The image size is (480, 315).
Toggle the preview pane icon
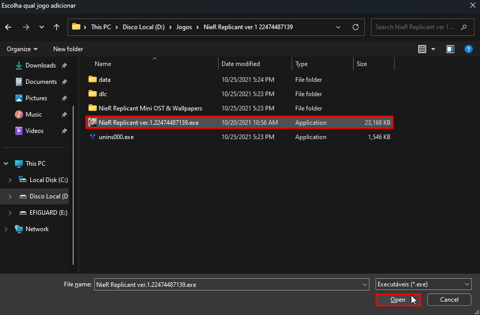tap(450, 49)
